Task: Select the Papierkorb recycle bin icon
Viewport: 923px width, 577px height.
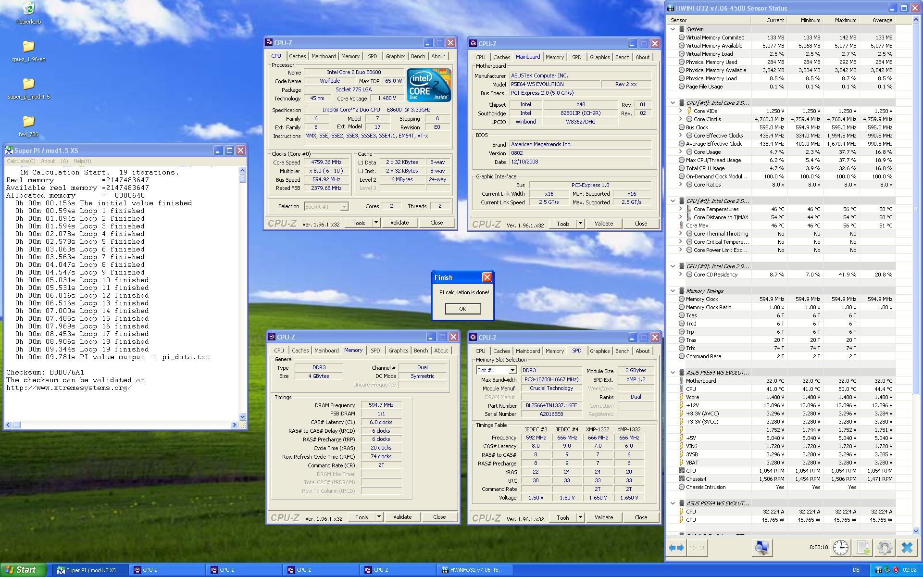Action: (x=28, y=9)
